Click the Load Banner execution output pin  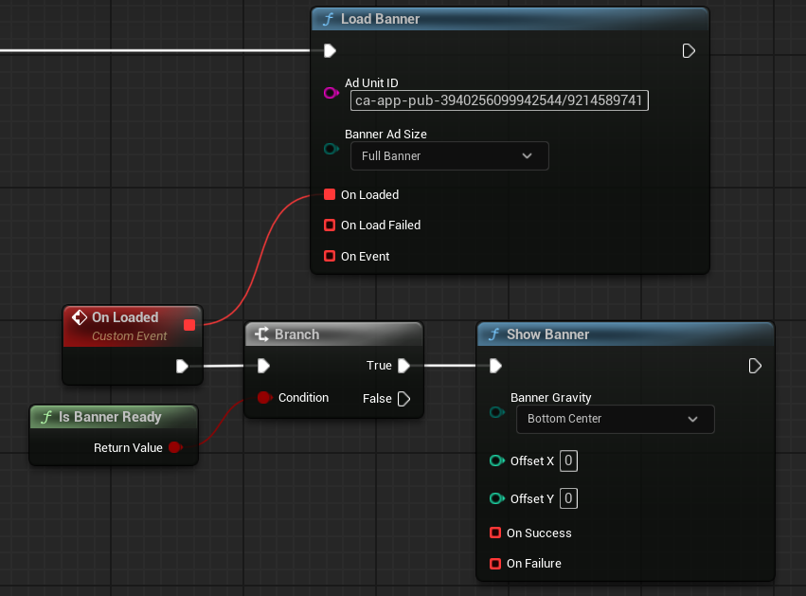[689, 50]
